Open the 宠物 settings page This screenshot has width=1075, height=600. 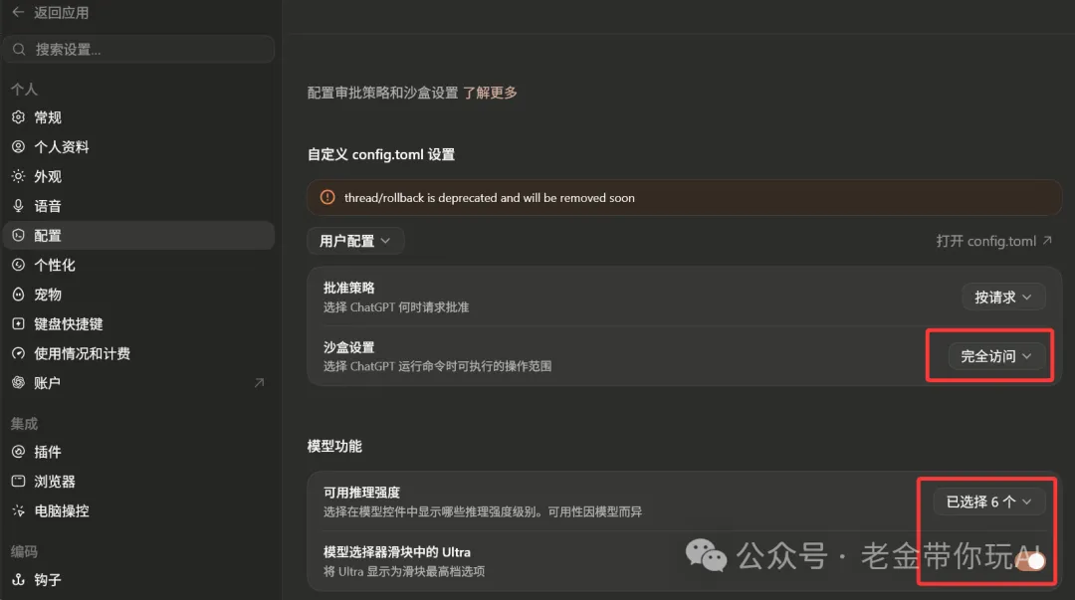[139, 295]
